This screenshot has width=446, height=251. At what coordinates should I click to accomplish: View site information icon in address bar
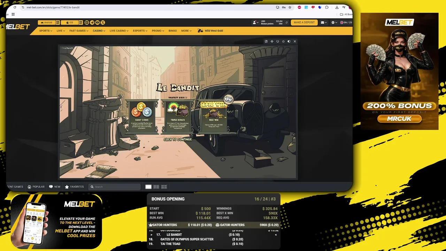coord(23,7)
